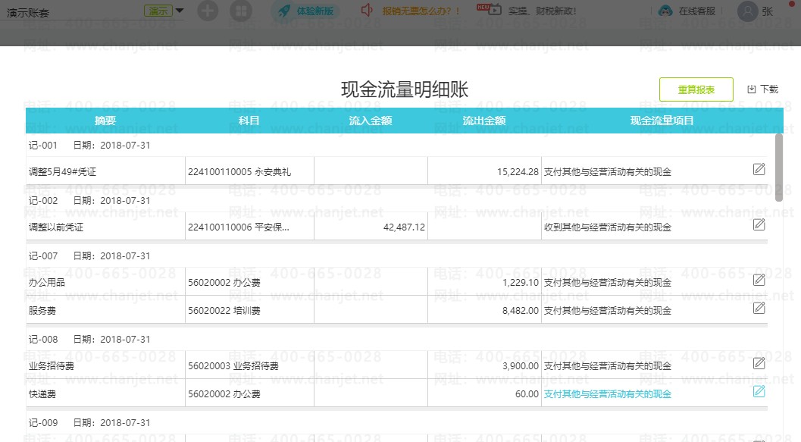Edit cash flow item for 服务费 row
Image resolution: width=801 pixels, height=442 pixels.
coord(759,308)
